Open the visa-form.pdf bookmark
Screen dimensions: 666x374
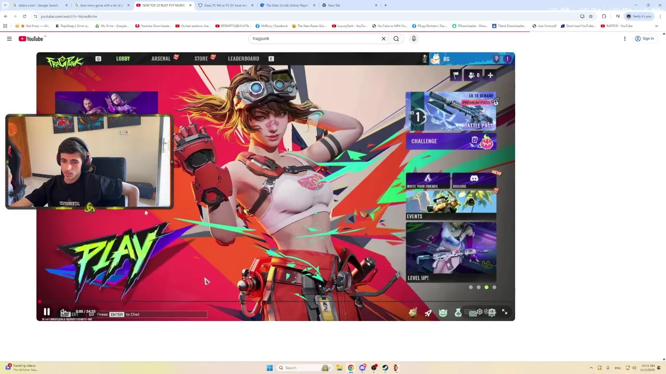coord(544,26)
